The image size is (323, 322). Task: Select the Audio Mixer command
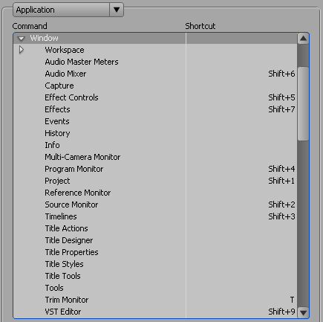tap(65, 74)
